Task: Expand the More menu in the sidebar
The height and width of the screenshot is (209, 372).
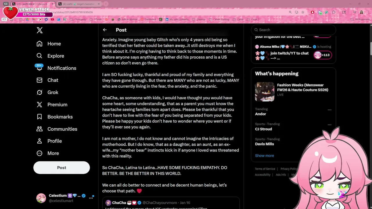Action: click(48, 153)
